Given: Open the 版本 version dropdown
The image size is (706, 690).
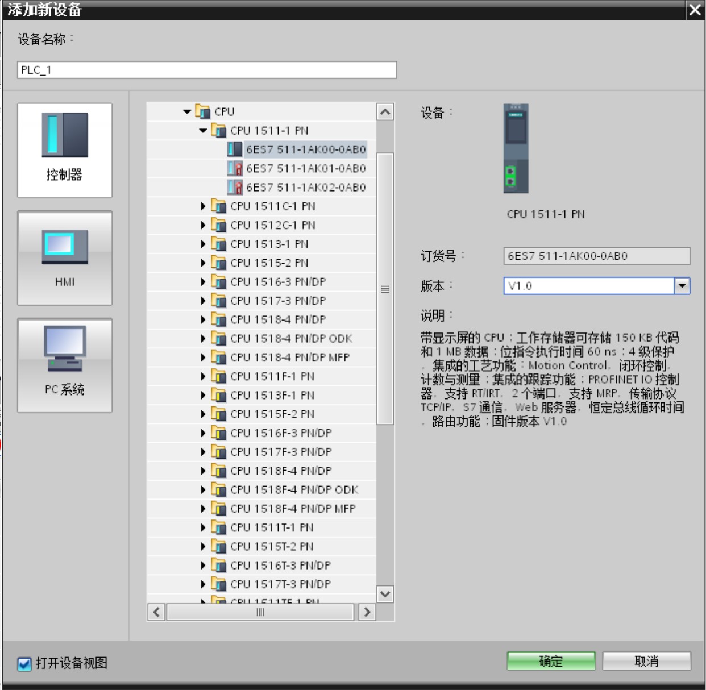Looking at the screenshot, I should click(682, 285).
